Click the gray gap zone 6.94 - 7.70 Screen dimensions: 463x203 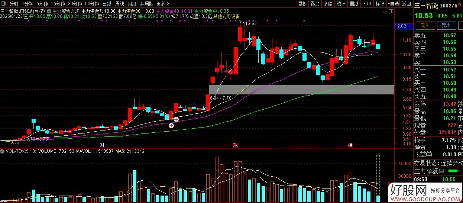click(301, 90)
